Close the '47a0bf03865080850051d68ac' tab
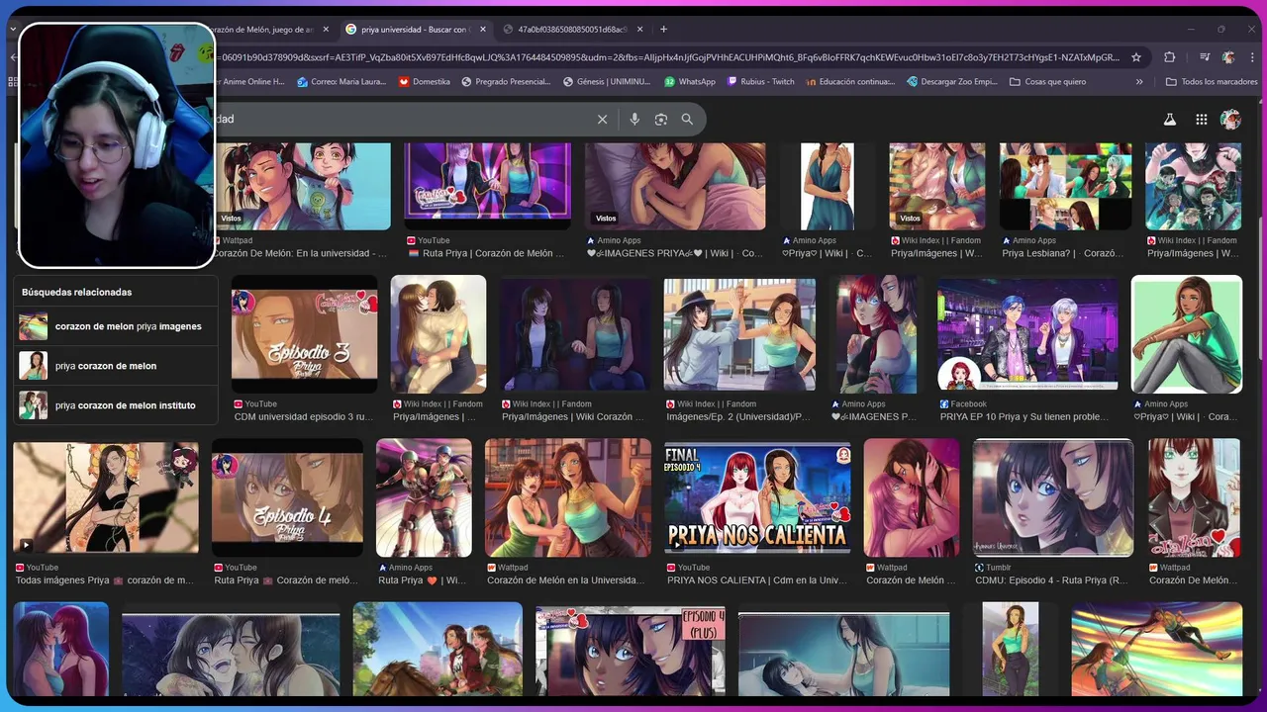Screen dimensions: 1267x712 pyautogui.click(x=640, y=30)
